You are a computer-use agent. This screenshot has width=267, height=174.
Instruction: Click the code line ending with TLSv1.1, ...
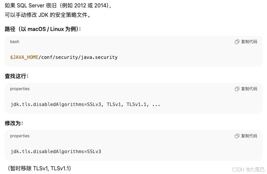point(85,104)
